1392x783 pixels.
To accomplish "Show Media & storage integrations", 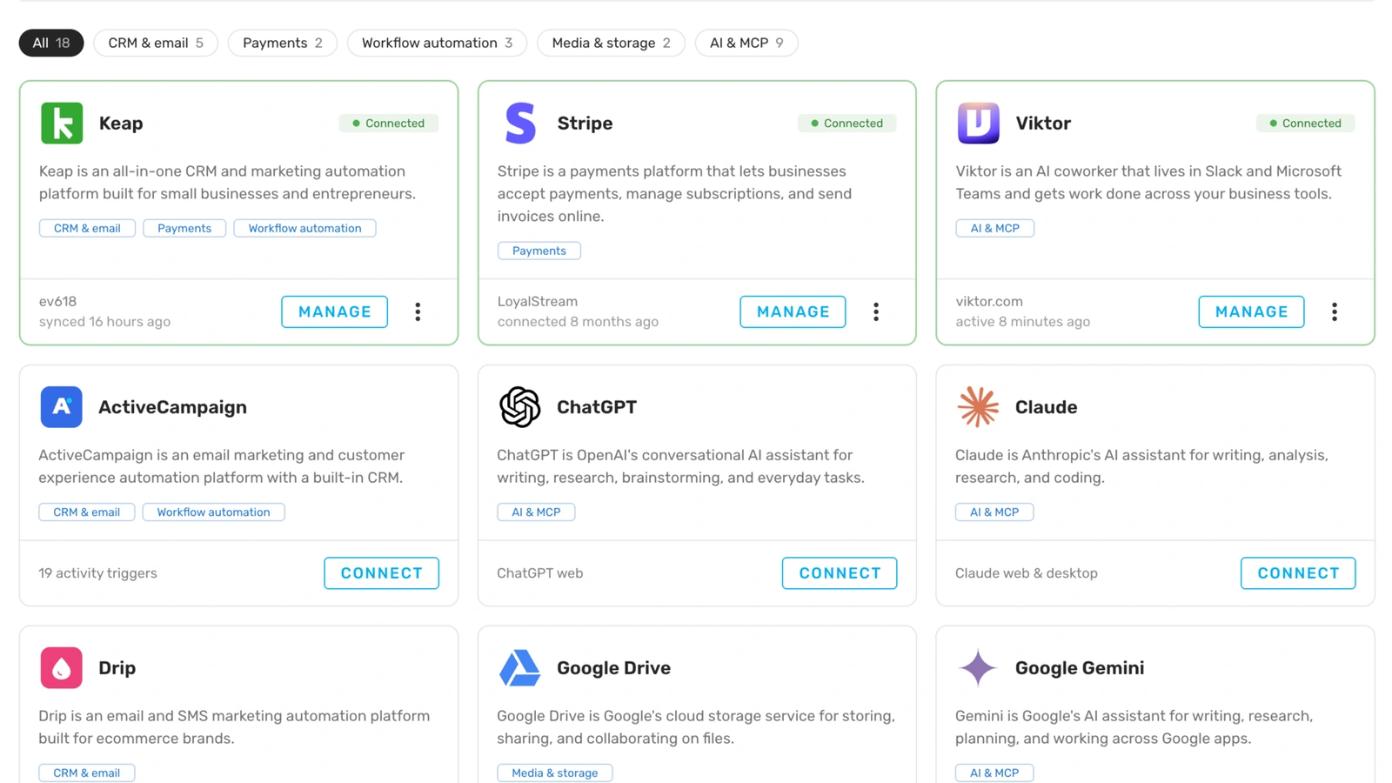I will (x=612, y=43).
